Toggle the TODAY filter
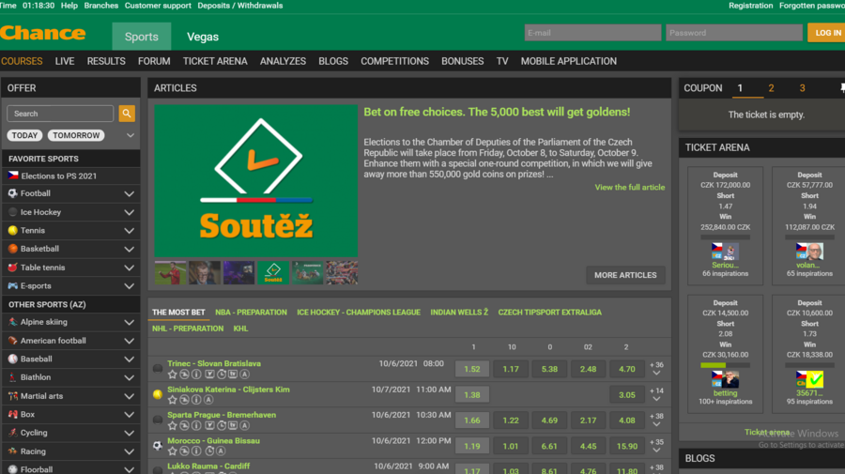 [x=24, y=135]
